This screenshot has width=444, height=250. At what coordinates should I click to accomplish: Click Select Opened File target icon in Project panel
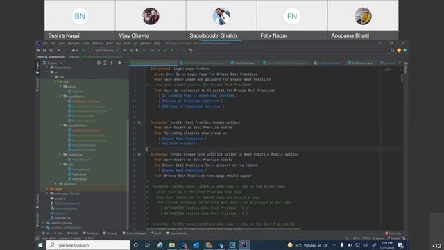(99, 62)
